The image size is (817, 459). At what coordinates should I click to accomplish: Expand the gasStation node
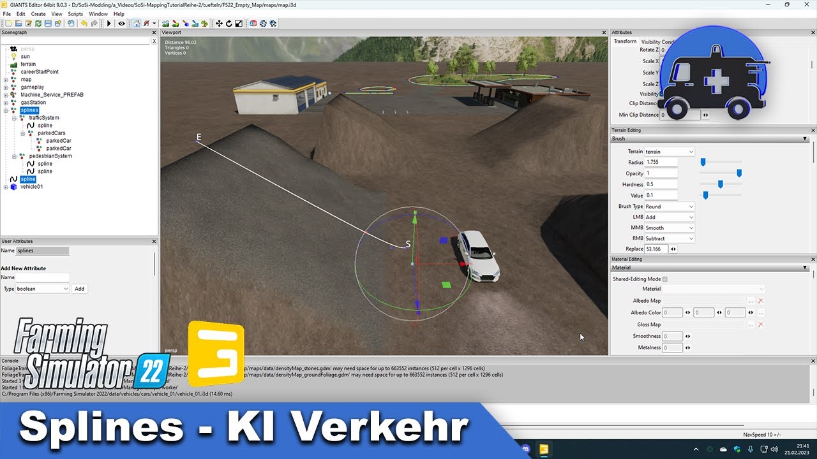[x=6, y=103]
